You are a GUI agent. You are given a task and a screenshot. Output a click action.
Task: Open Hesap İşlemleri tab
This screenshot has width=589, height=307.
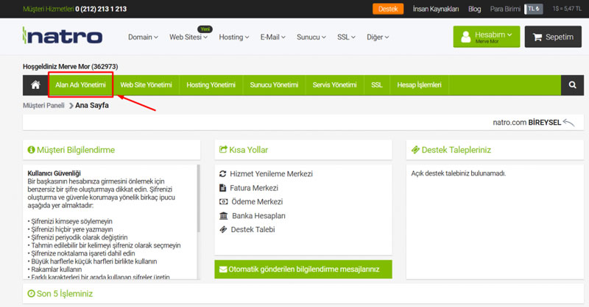(x=419, y=85)
